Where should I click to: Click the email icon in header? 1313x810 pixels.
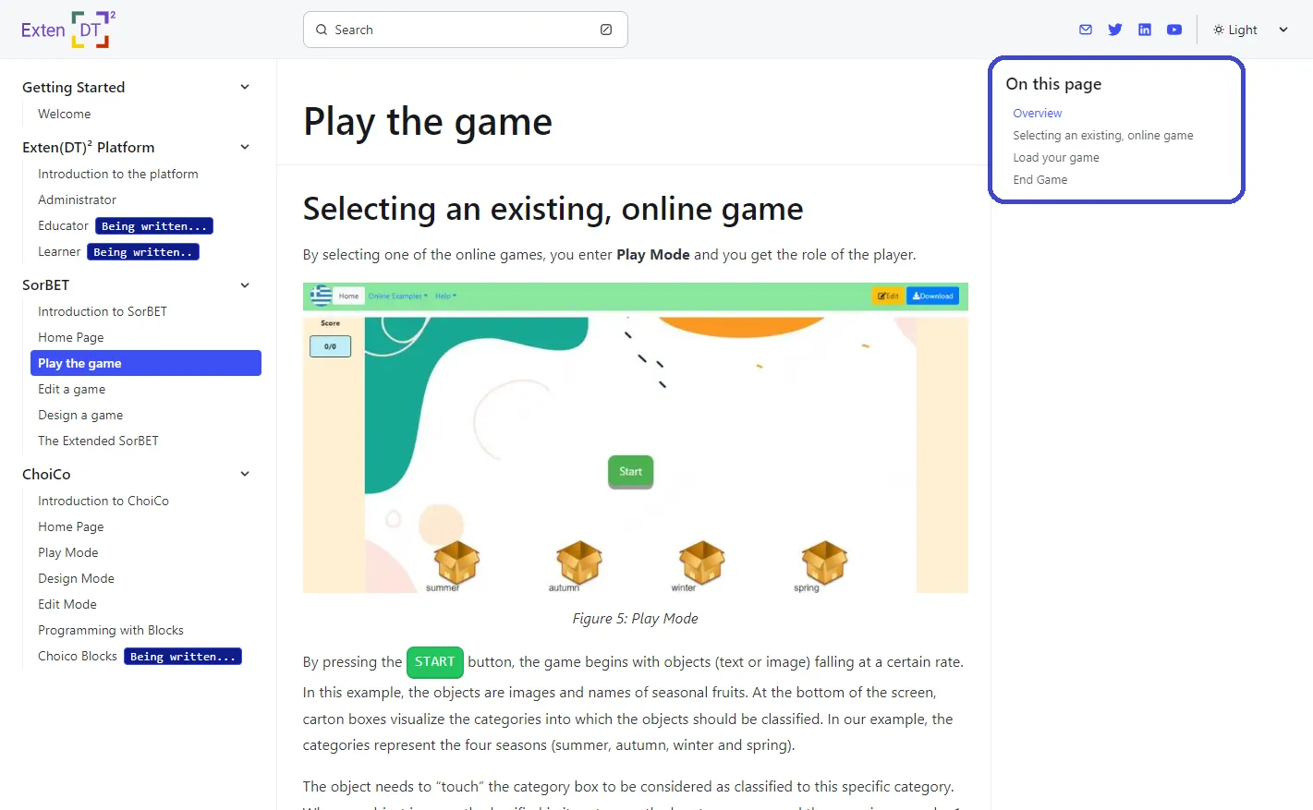coord(1086,30)
